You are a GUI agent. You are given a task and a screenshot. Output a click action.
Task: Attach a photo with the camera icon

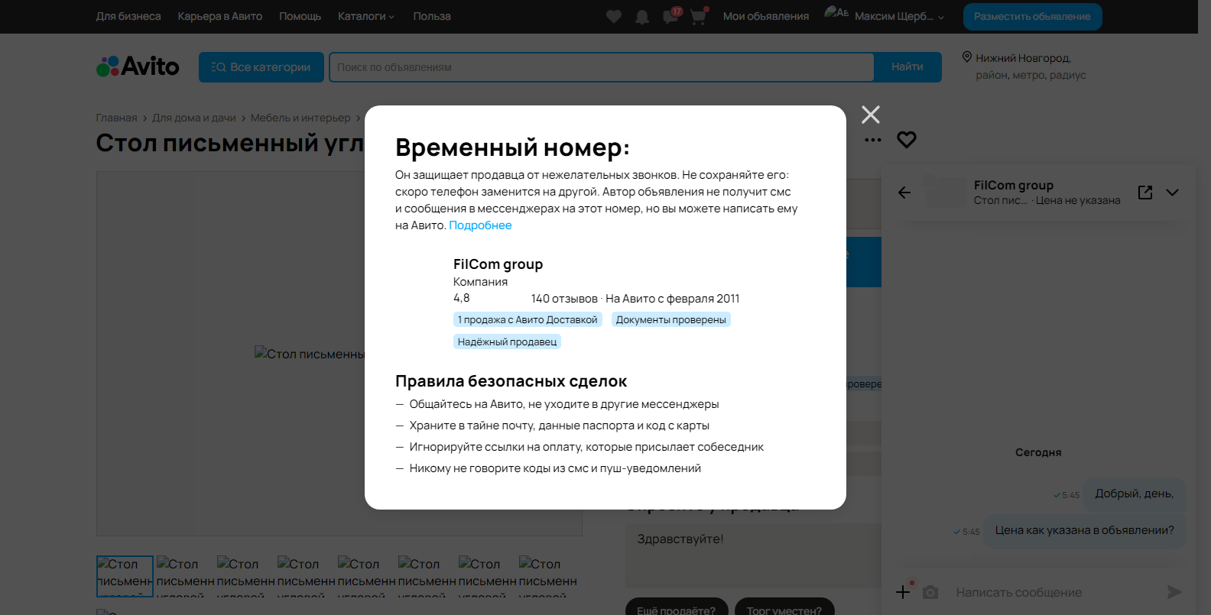pos(930,592)
